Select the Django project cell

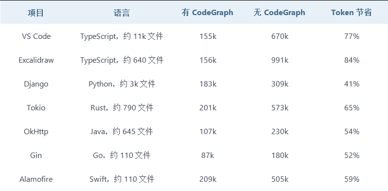pyautogui.click(x=36, y=84)
